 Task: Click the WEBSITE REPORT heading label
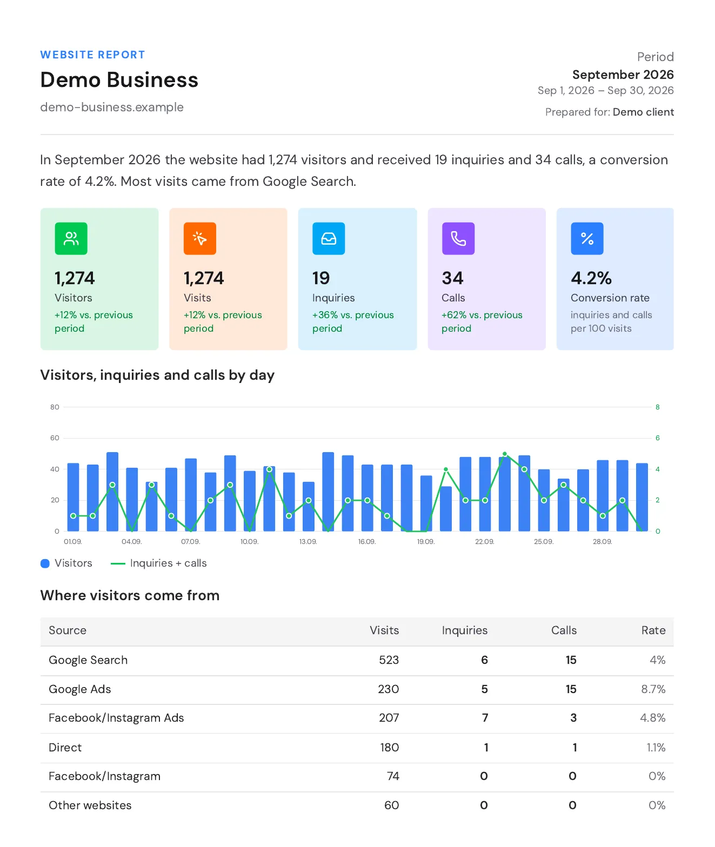[x=92, y=55]
